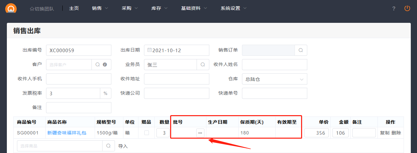417x153 pixels.
Task: Click the search icon in 客户 field
Action: pyautogui.click(x=97, y=65)
